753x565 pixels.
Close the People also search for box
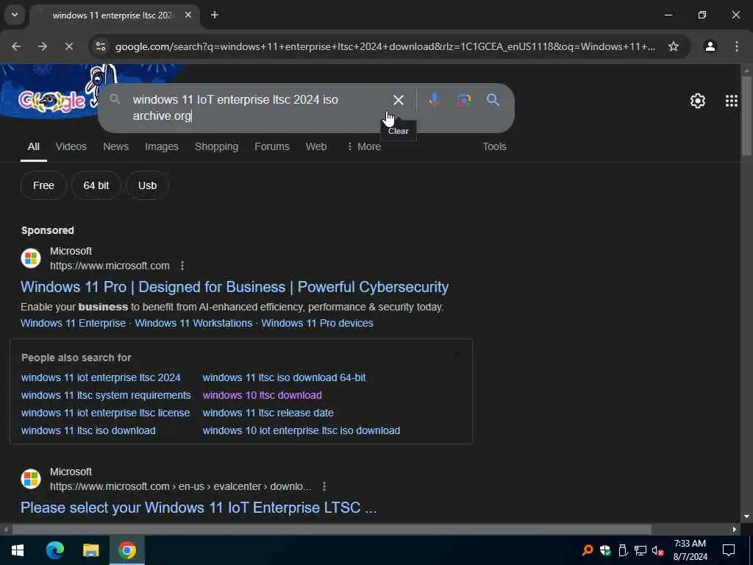pos(457,354)
